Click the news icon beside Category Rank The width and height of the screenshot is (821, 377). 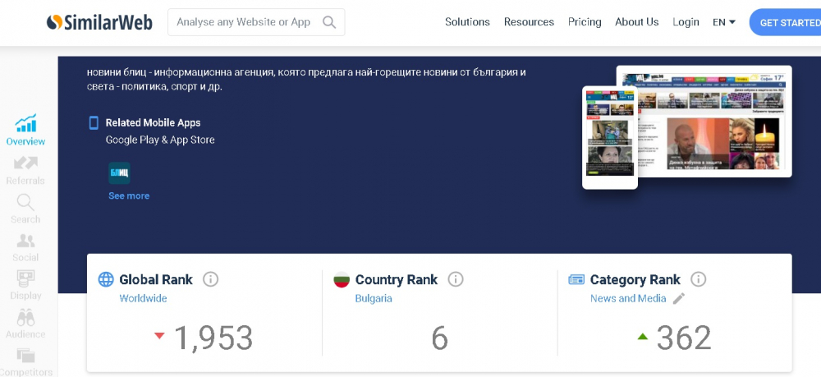point(576,279)
